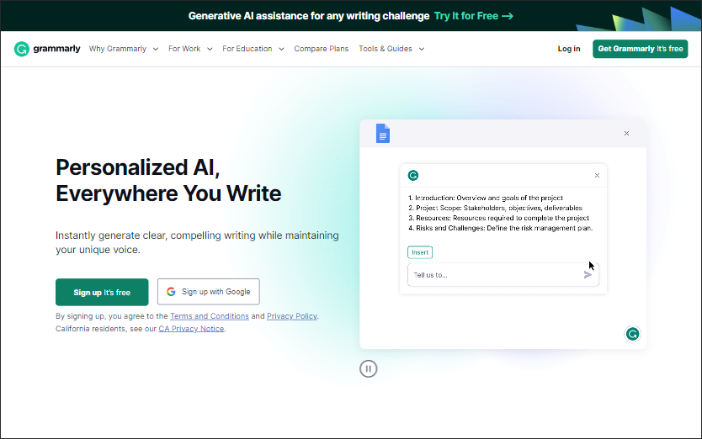This screenshot has width=702, height=439.
Task: Click the Grammarly logo in navbar
Action: click(x=47, y=49)
